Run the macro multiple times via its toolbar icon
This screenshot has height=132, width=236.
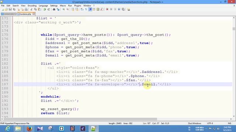tap(119, 10)
